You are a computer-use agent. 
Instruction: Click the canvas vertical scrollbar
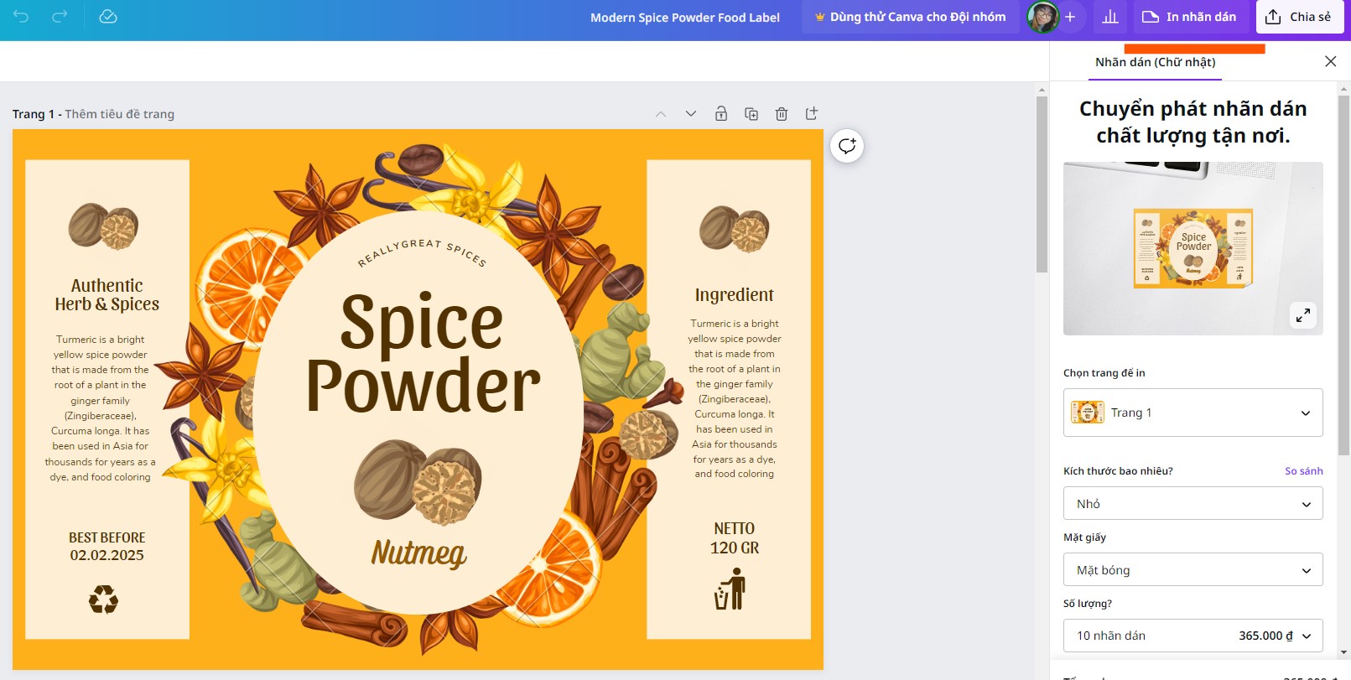(x=1042, y=184)
